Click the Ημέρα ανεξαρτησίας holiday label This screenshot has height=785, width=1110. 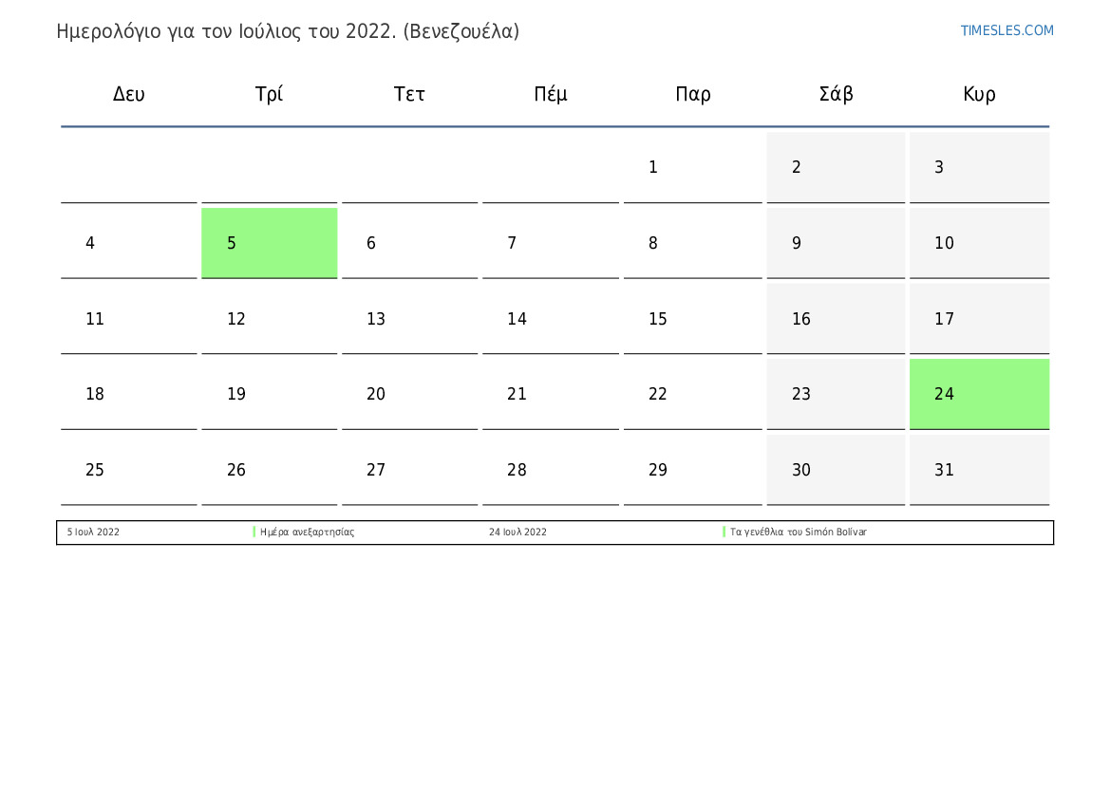308,532
